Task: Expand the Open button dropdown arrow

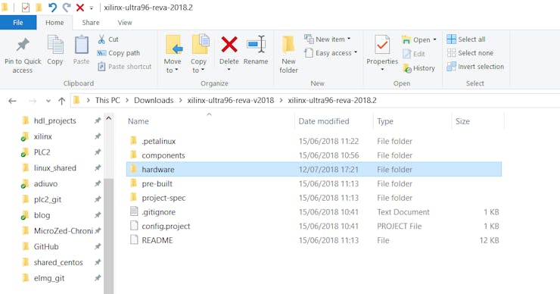Action: [434, 39]
